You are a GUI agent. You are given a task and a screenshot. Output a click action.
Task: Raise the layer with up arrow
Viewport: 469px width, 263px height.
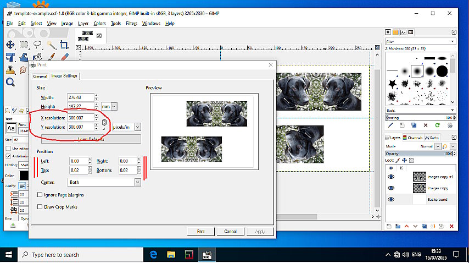(406, 226)
